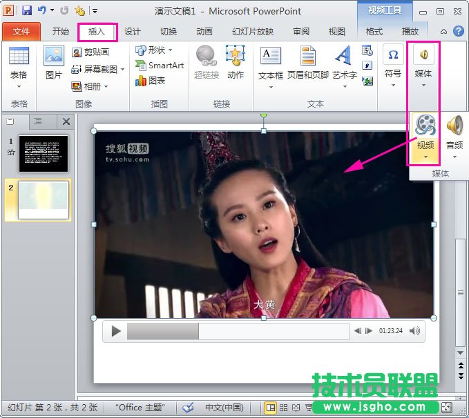Viewport: 469px width, 418px height.
Task: Expand the 文本框 dropdown arrow
Action: (271, 87)
